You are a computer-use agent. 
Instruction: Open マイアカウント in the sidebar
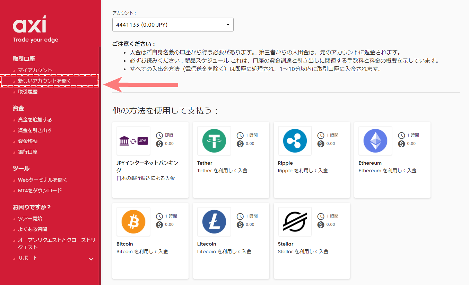(x=35, y=70)
